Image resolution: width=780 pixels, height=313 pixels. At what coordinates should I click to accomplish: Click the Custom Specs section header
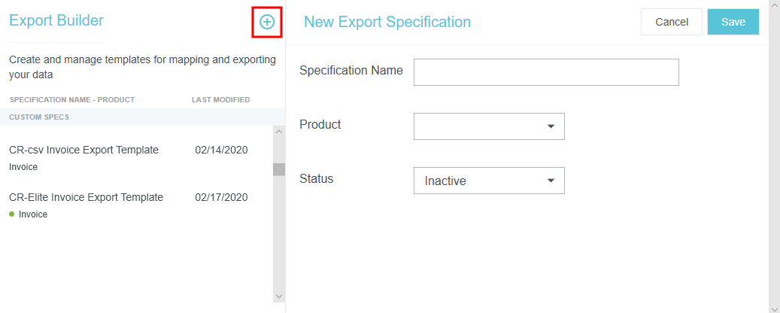tap(39, 117)
